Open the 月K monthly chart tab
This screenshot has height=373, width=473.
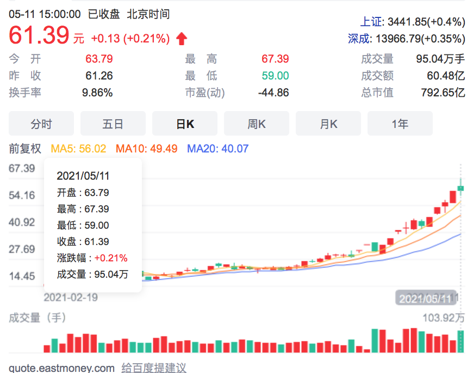click(x=328, y=124)
